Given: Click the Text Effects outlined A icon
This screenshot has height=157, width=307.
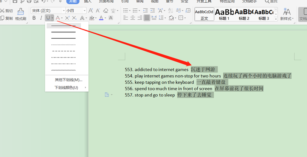Looking at the screenshot, I should (x=82, y=18).
